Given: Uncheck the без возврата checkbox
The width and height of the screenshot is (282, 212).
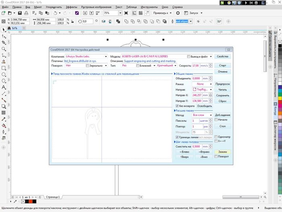Looking at the screenshot, I should pos(177,106).
